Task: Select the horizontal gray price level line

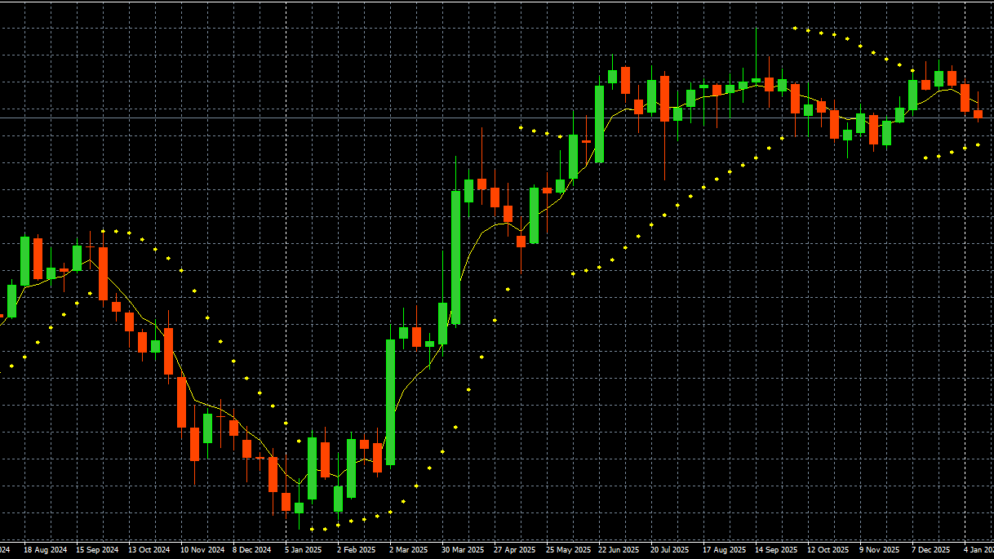Action: click(245, 118)
